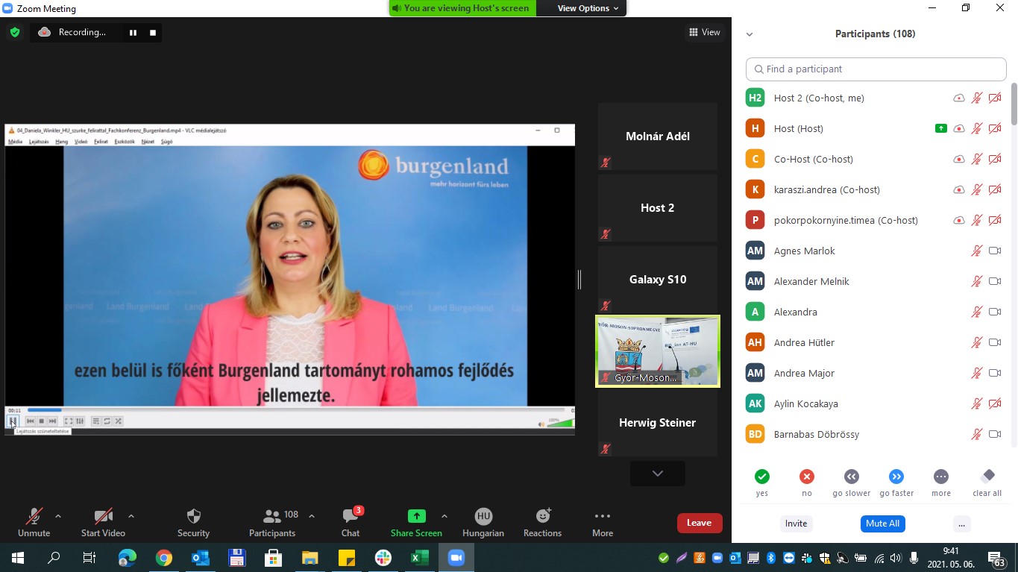Toggle crossed-out camera for karaszi.andrea
Viewport: 1018px width, 572px height.
995,189
